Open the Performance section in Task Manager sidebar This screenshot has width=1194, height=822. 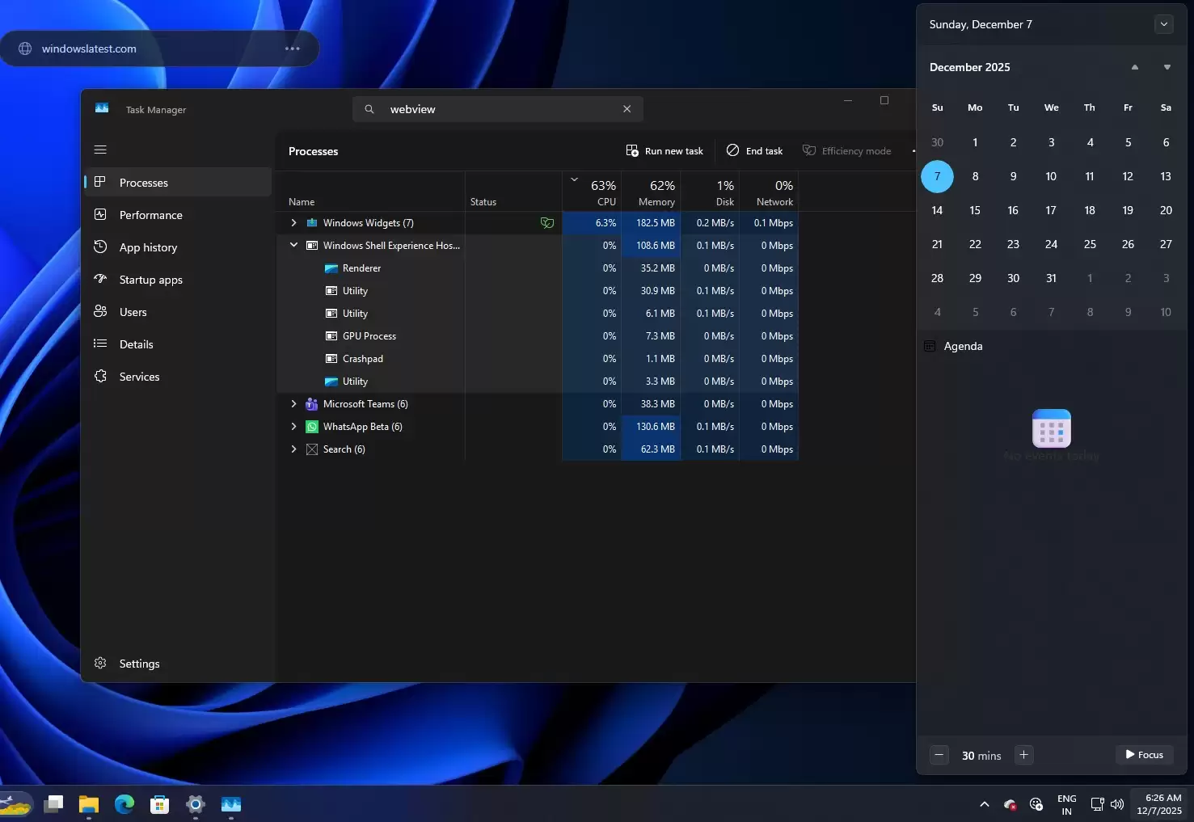click(150, 214)
